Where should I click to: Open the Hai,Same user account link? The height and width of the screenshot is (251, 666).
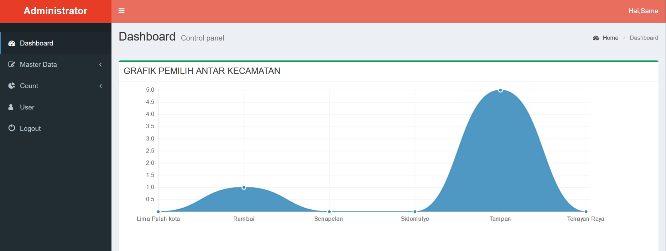point(643,11)
